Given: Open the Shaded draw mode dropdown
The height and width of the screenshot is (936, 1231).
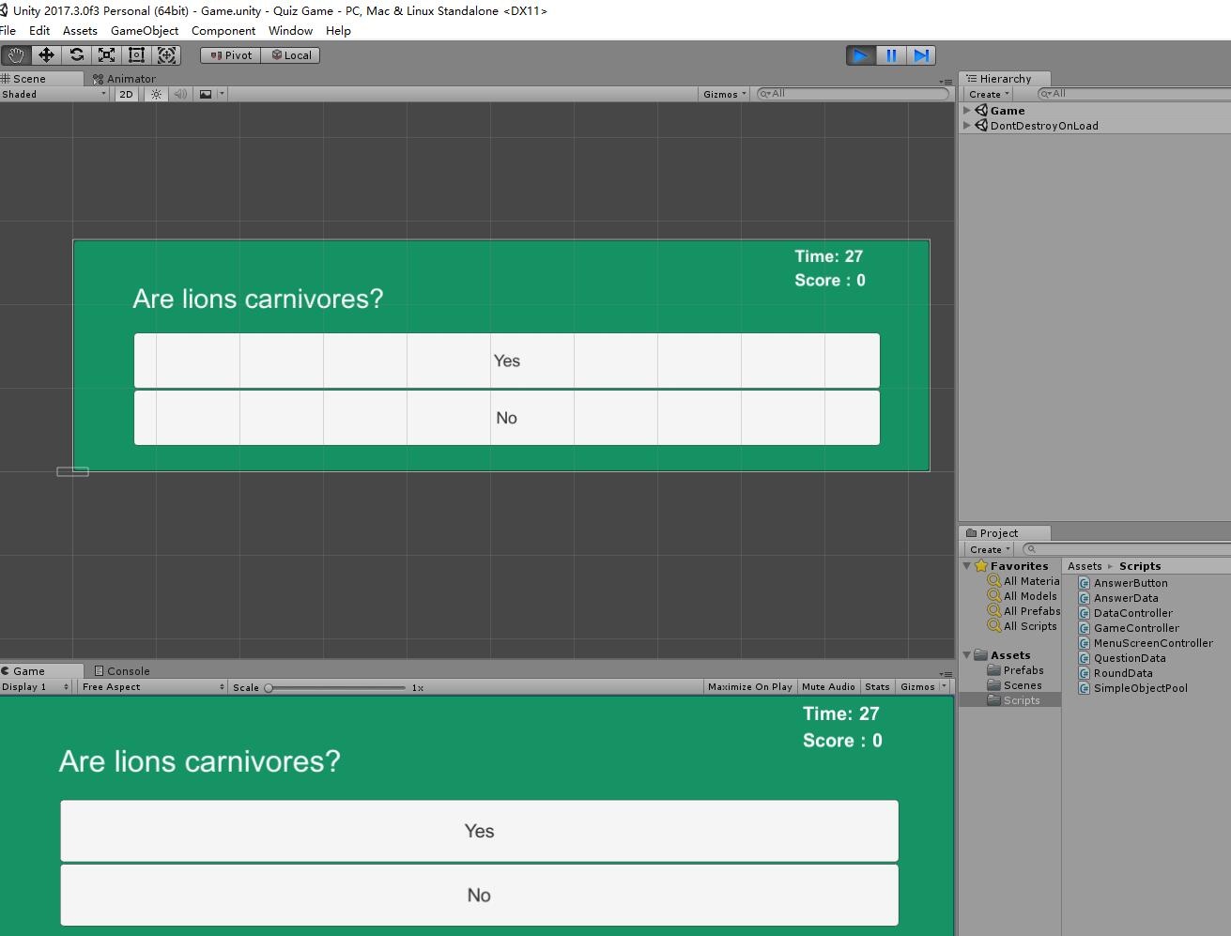Looking at the screenshot, I should pos(54,94).
